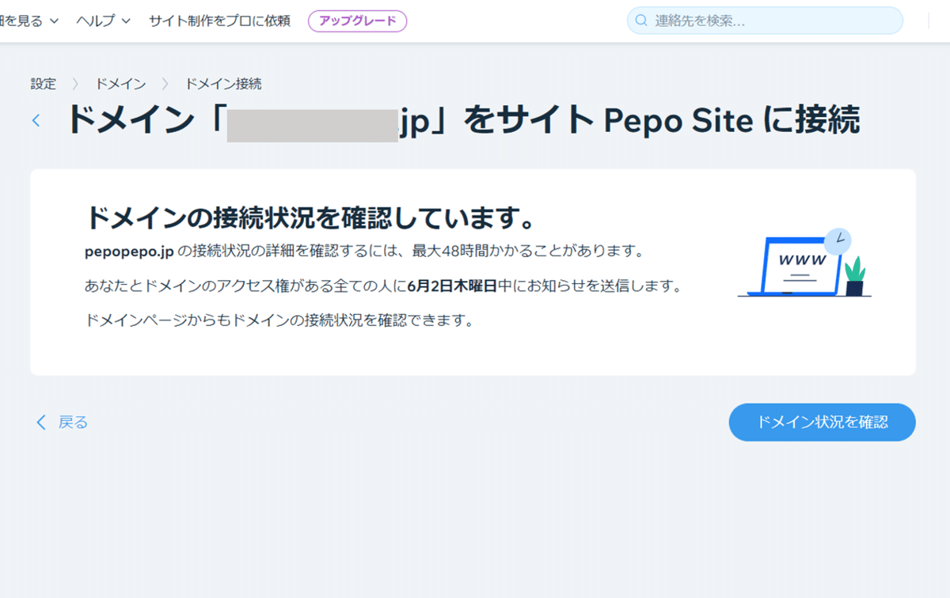This screenshot has width=950, height=598.
Task: Click the back arrow beside the page title
Action: click(x=36, y=121)
